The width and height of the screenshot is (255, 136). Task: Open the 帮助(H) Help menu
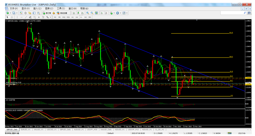click(x=84, y=9)
